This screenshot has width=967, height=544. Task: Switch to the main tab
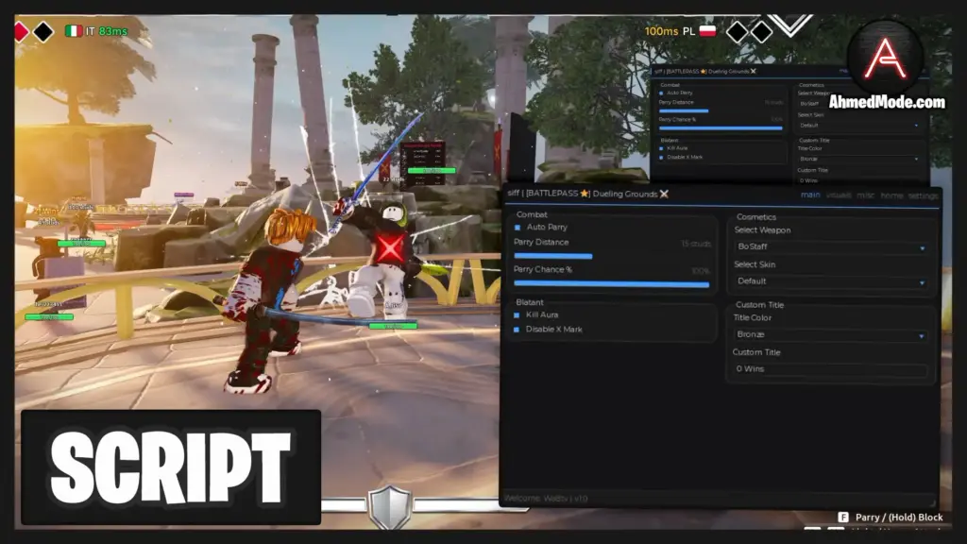810,195
